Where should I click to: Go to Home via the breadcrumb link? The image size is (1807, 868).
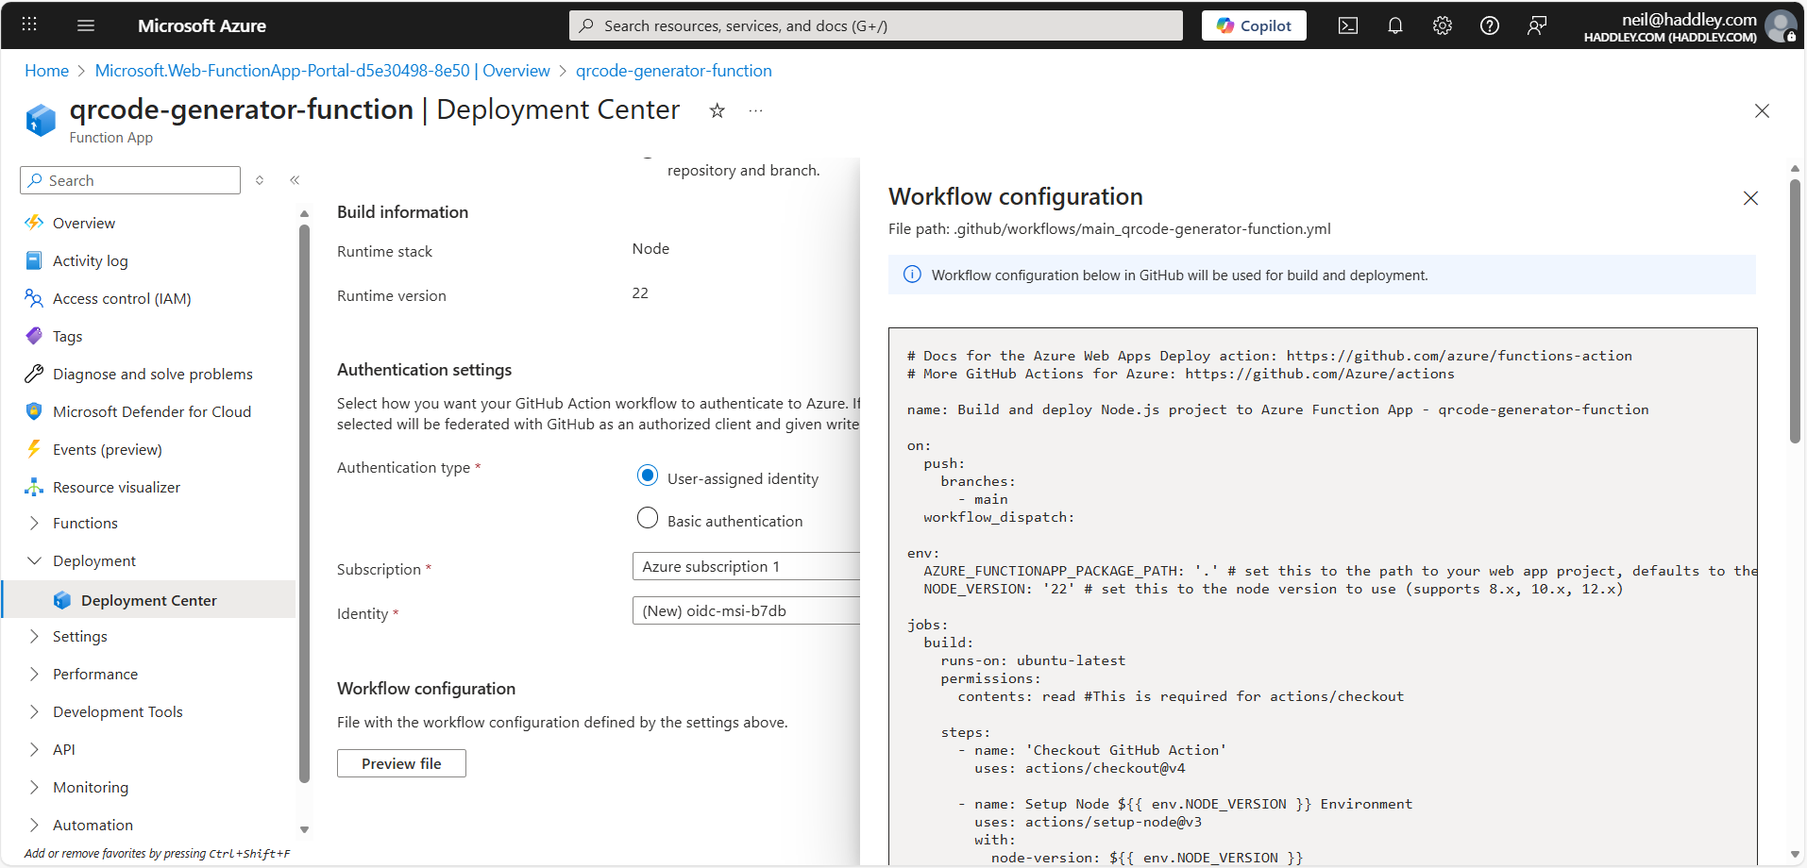(45, 70)
